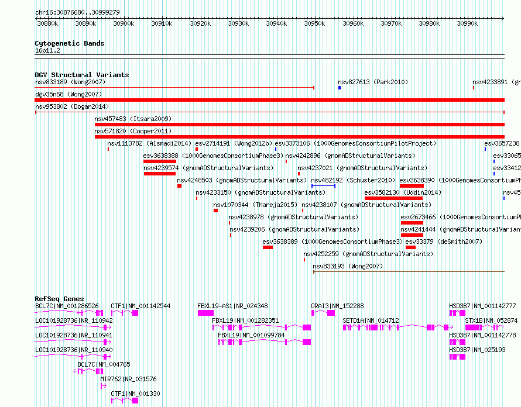This screenshot has width=521, height=407.
Task: Click the nsv457483 (Itsara2009) variant label
Action: (x=133, y=119)
